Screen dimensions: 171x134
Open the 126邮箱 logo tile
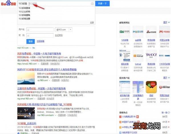(x=125, y=32)
